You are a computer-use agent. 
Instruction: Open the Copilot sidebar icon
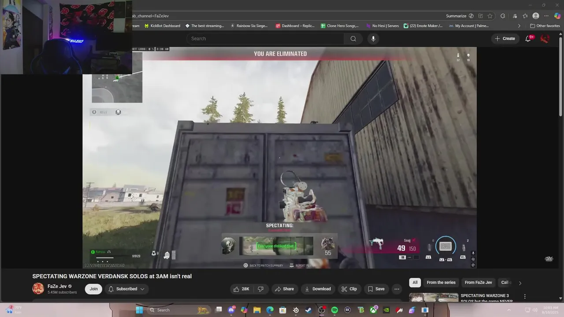coord(557,16)
